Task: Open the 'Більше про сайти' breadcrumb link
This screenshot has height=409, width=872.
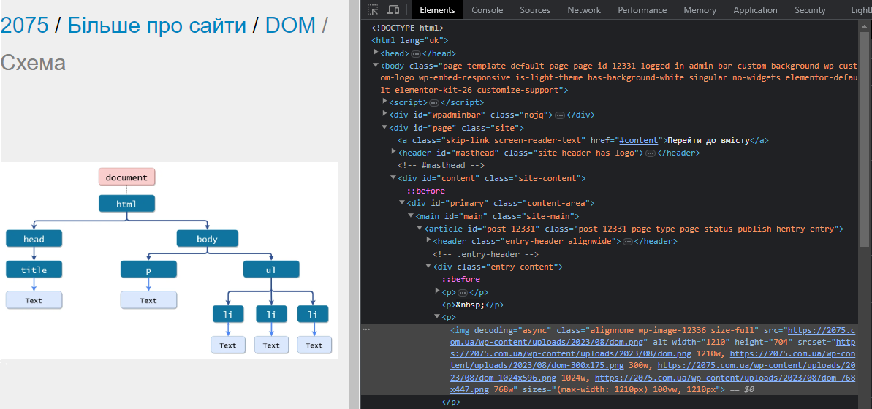Action: (157, 25)
